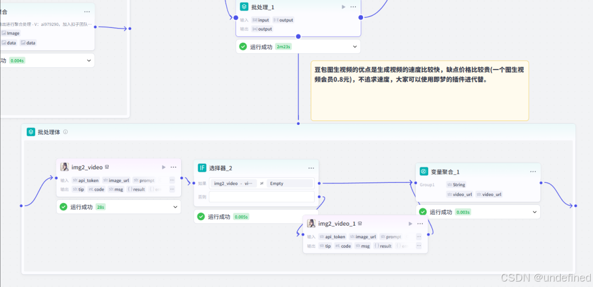The height and width of the screenshot is (287, 593).
Task: Click the IF icon of 选择器_2
Action: (x=202, y=168)
